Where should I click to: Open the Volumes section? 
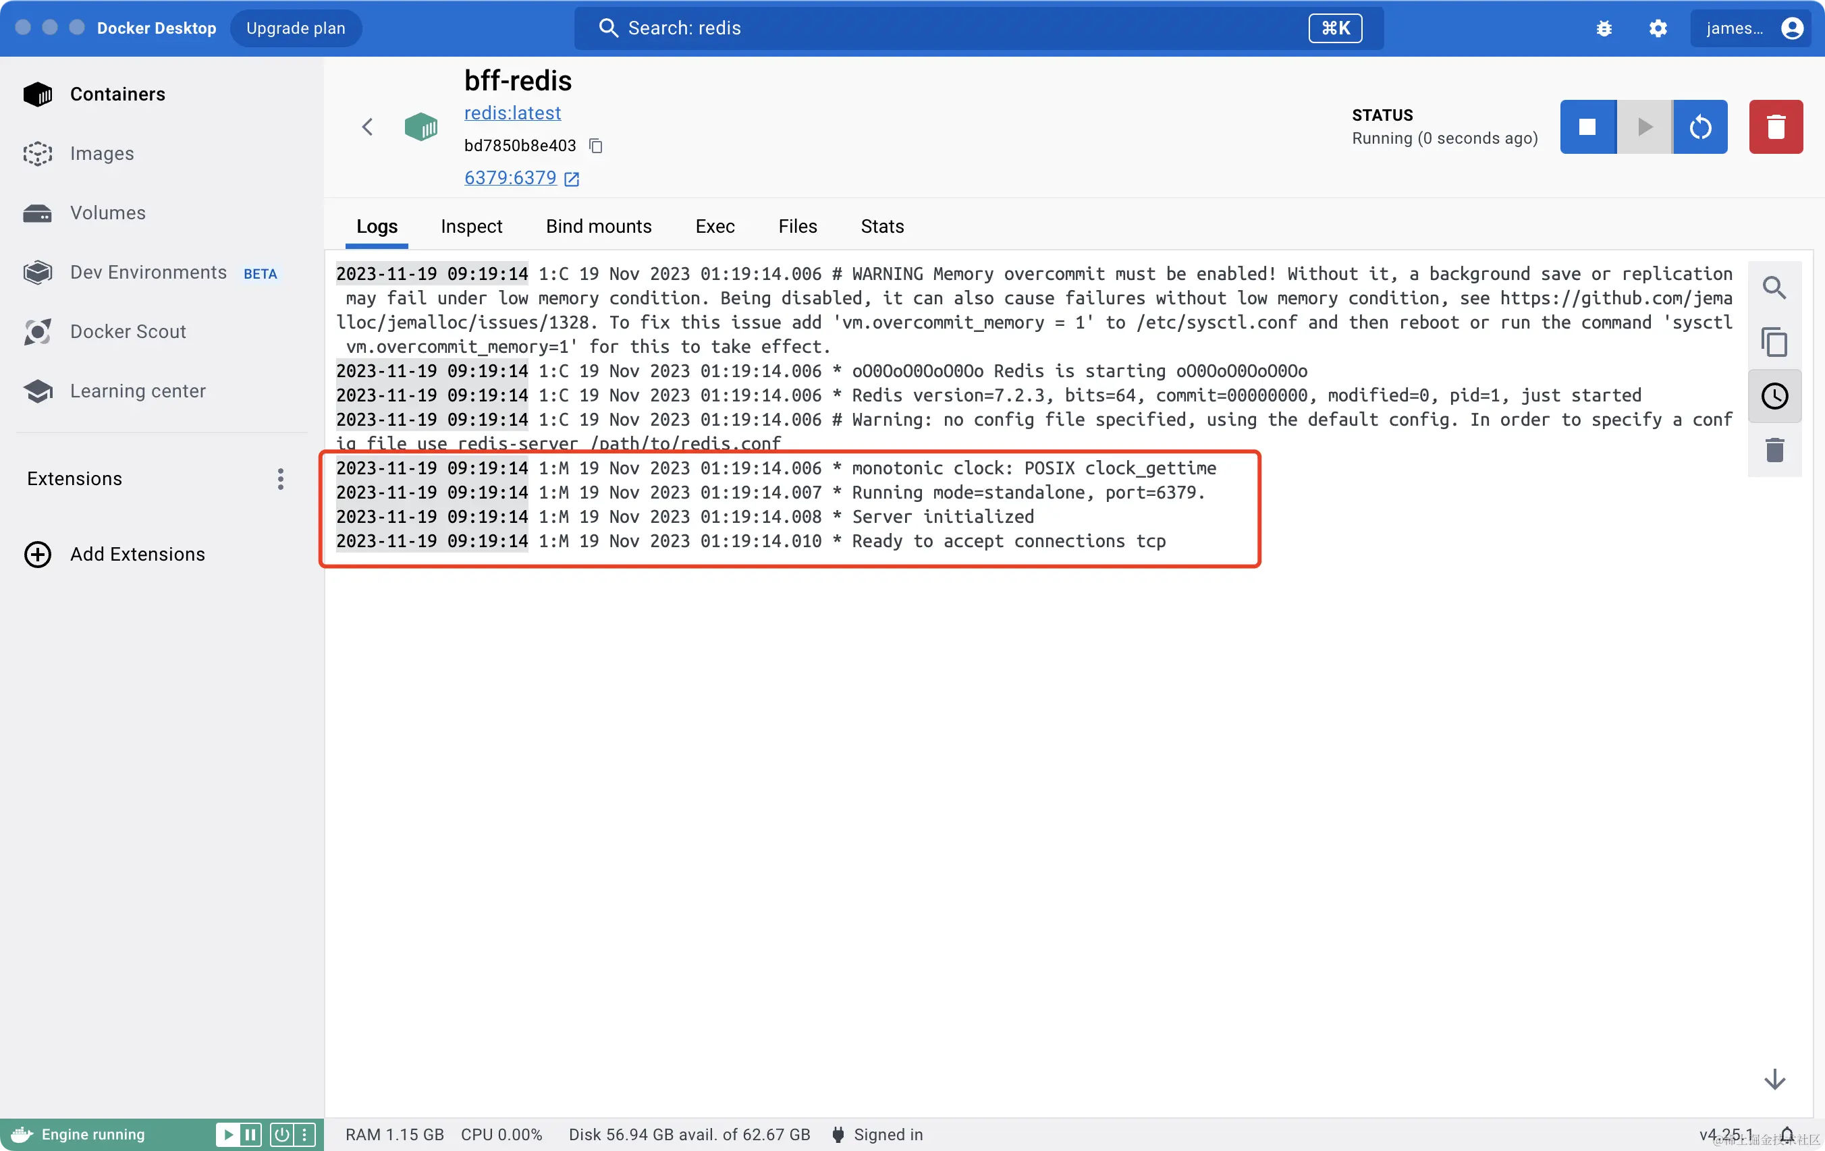tap(107, 213)
